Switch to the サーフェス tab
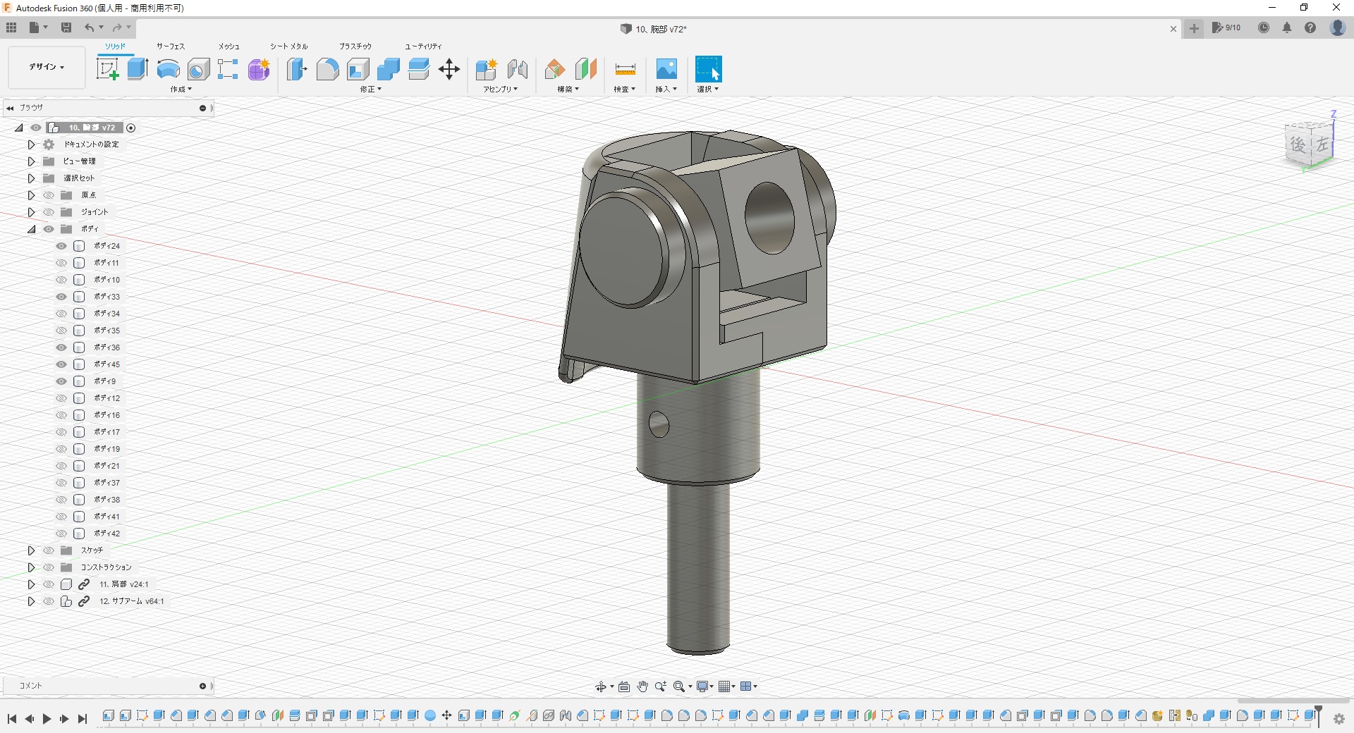 pos(170,47)
